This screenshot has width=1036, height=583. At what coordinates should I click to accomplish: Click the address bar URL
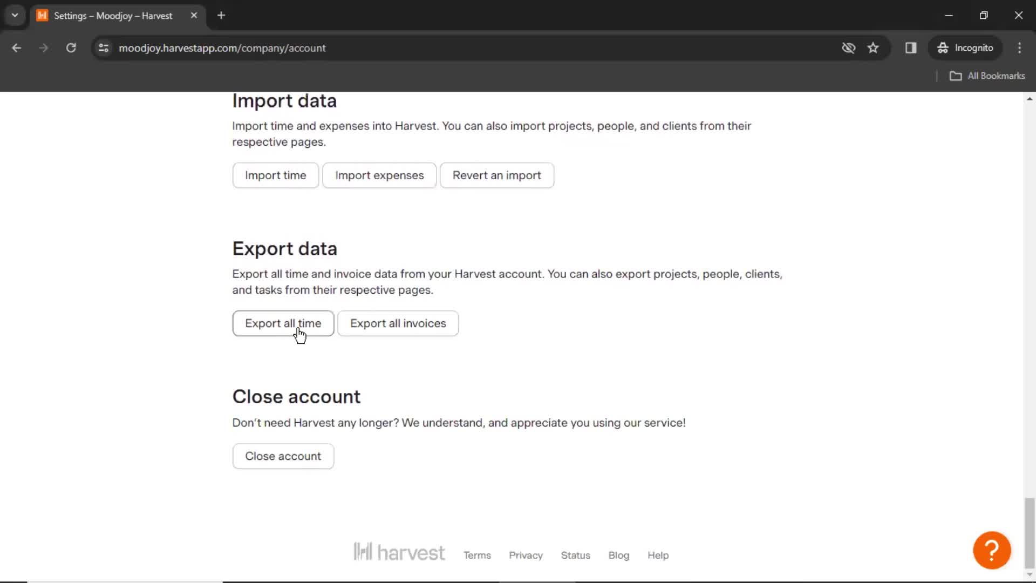(x=222, y=48)
